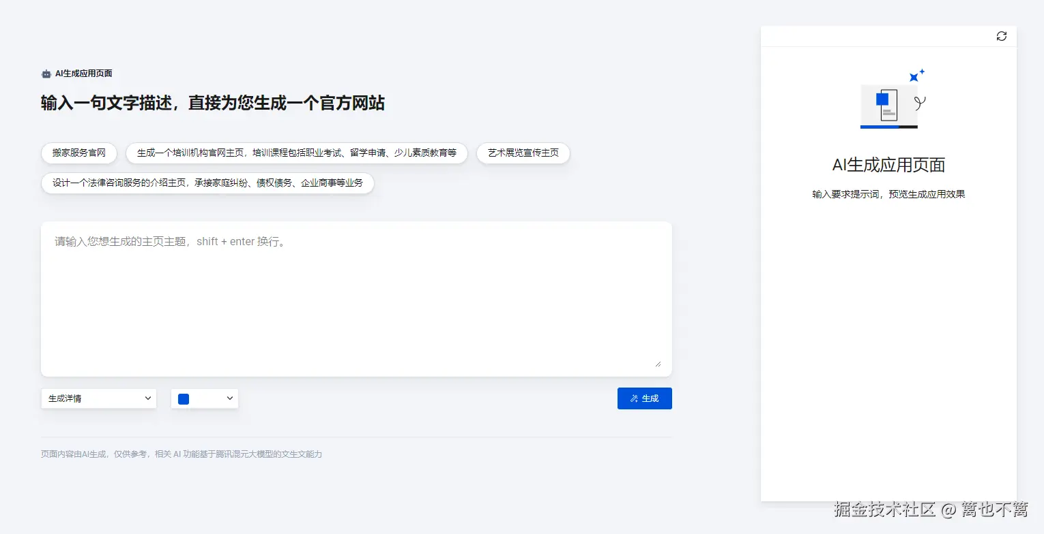Viewport: 1044px width, 534px height.
Task: Click the textarea resize handle corner
Action: point(658,364)
